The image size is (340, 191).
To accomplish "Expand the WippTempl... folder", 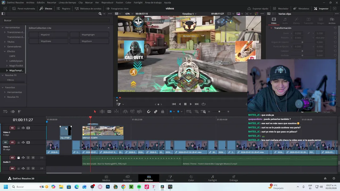I will click(7, 71).
